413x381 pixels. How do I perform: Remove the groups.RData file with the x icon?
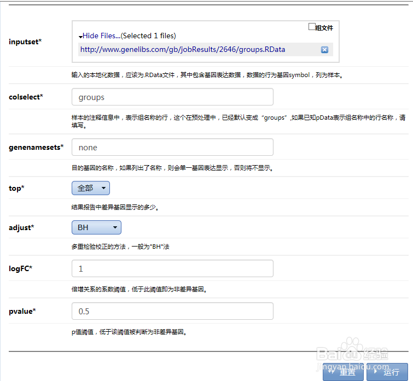coord(324,50)
